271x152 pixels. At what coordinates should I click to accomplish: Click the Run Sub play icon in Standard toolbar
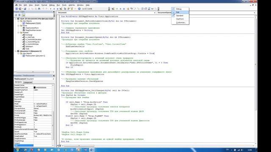click(x=51, y=8)
